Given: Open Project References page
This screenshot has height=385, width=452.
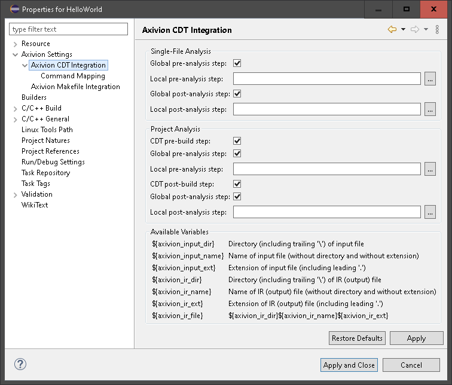Looking at the screenshot, I should (x=50, y=151).
